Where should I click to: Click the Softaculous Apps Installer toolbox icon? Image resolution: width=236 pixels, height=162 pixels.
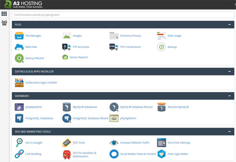pyautogui.click(x=19, y=83)
